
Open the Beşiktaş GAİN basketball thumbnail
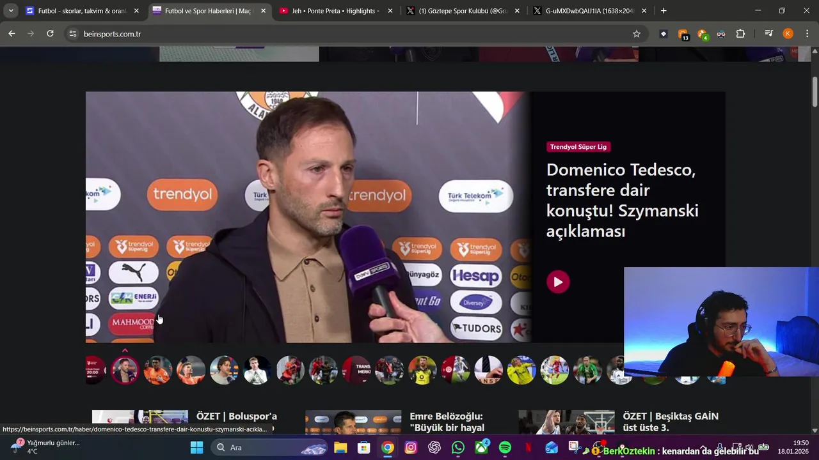(x=566, y=422)
